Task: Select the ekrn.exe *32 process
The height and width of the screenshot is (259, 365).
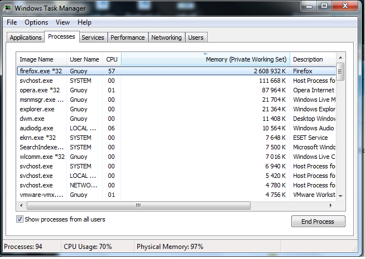Action: pyautogui.click(x=176, y=138)
